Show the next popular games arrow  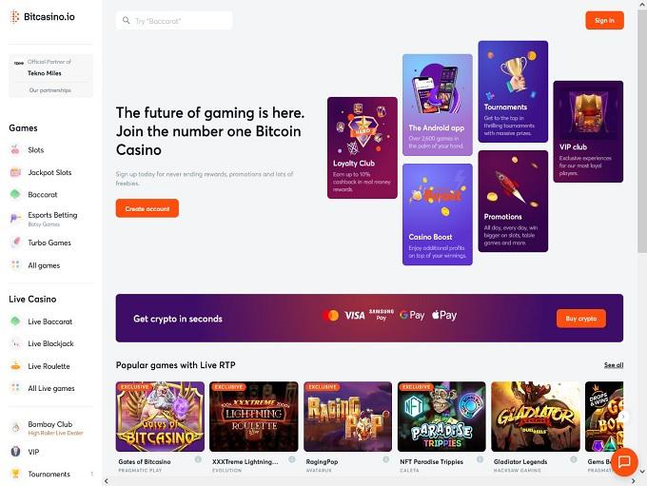click(x=624, y=417)
